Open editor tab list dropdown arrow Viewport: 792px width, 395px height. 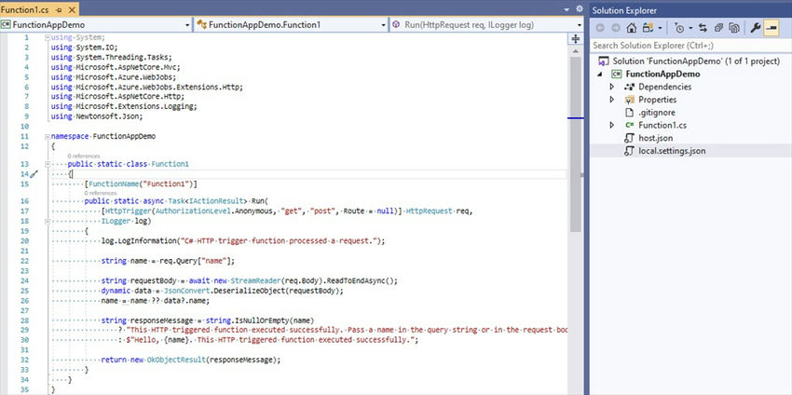pyautogui.click(x=567, y=9)
